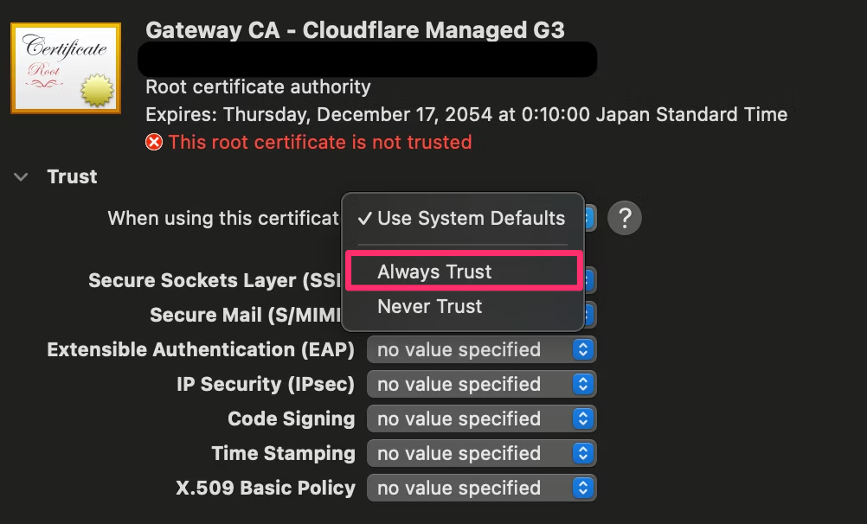The height and width of the screenshot is (524, 867).
Task: Open the help question mark button
Action: 624,218
